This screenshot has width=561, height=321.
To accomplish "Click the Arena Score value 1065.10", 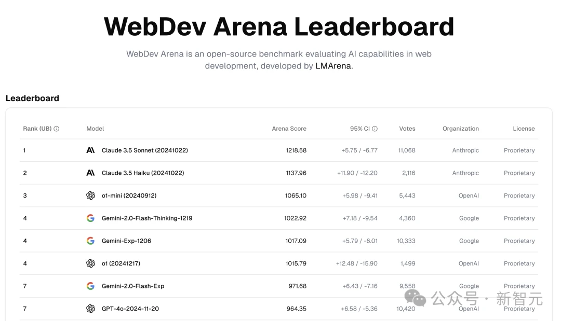I will (x=296, y=196).
